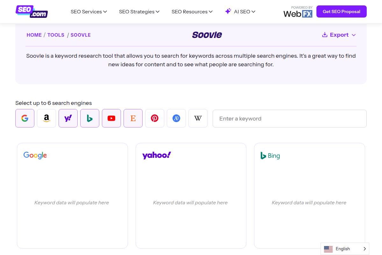Screen dimensions: 382x255
Task: Toggle the Google search engine icon
Action: [25, 118]
